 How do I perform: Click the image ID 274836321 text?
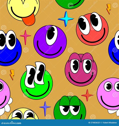(94, 123)
